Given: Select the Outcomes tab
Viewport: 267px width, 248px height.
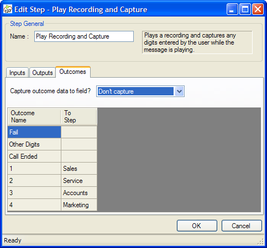Looking at the screenshot, I should pos(73,72).
